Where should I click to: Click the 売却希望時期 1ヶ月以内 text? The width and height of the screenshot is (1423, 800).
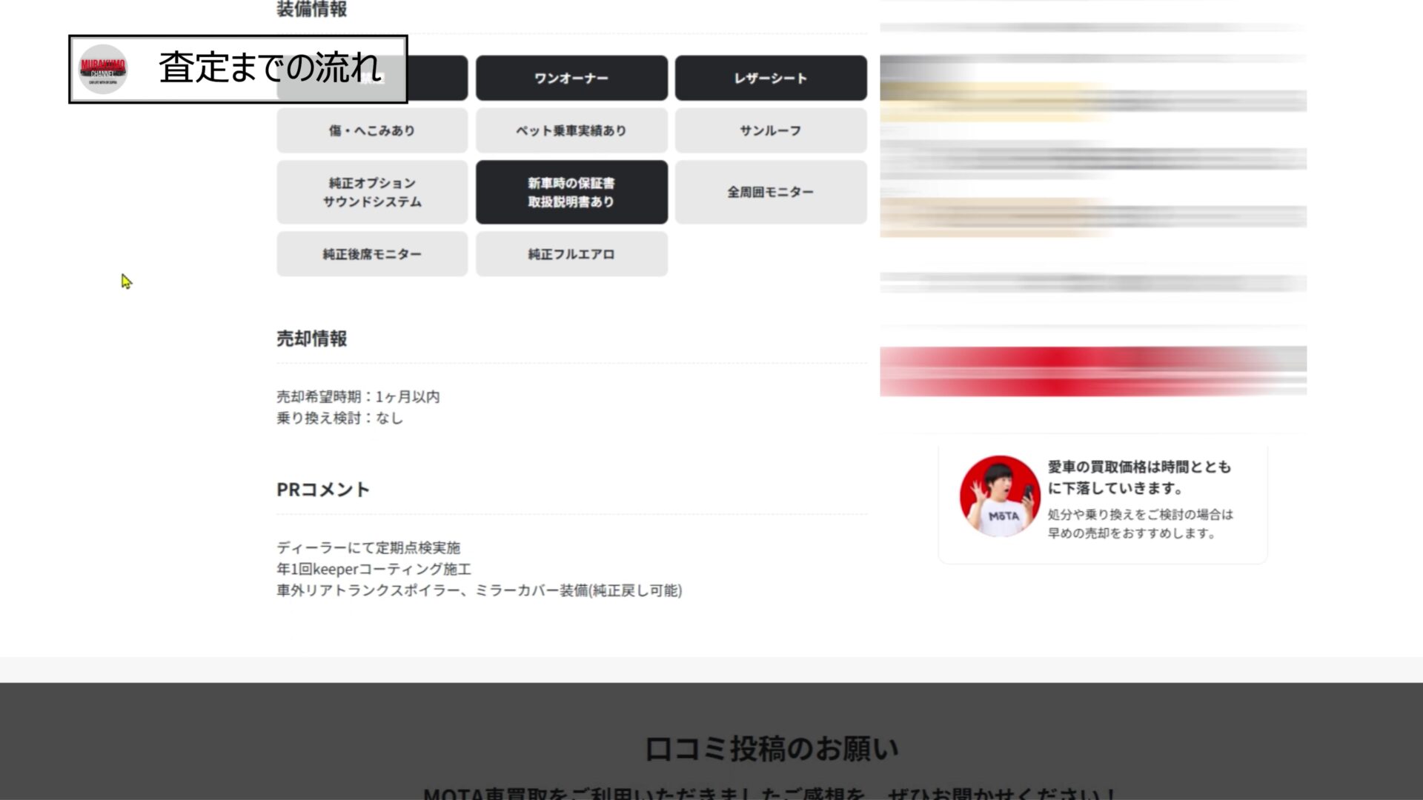[x=358, y=397]
